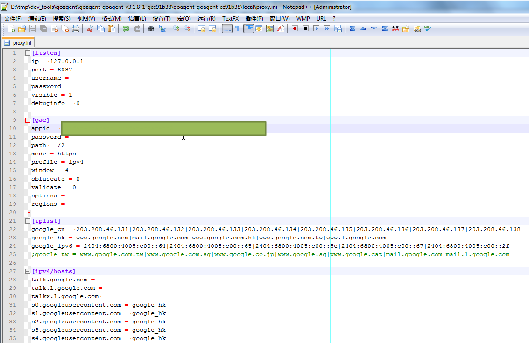The width and height of the screenshot is (529, 343).
Task: Select the proxy.ini document tab
Action: (19, 43)
